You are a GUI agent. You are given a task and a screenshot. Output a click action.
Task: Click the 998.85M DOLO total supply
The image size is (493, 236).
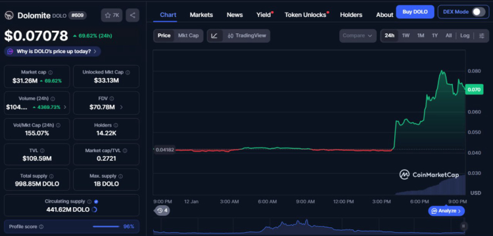[37, 184]
